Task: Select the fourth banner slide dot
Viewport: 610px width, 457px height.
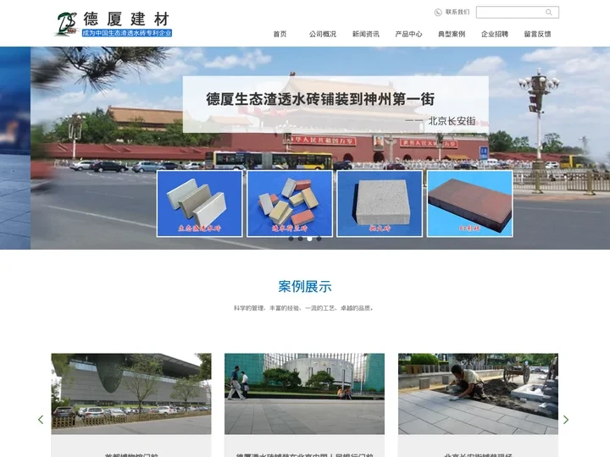Action: tap(319, 239)
